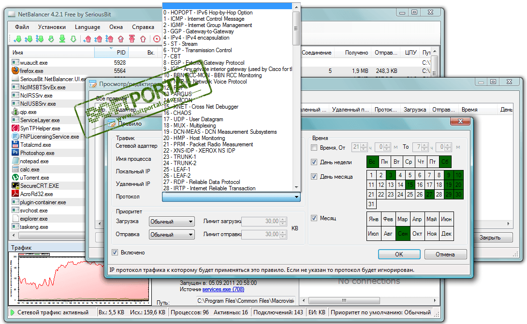Toggle the 'Время, От' checkbox
The width and height of the screenshot is (527, 324).
click(314, 147)
